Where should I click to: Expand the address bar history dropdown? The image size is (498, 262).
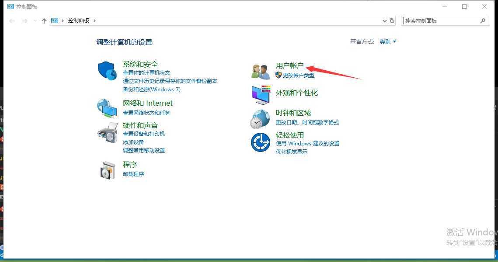click(385, 21)
